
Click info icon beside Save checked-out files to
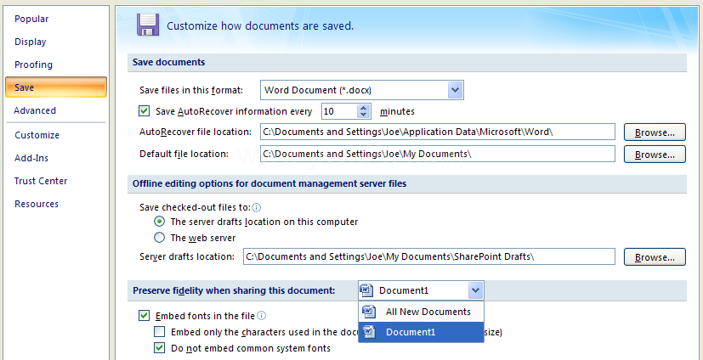pyautogui.click(x=257, y=208)
